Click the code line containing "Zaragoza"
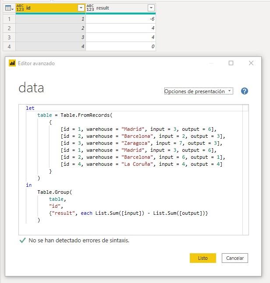The height and width of the screenshot is (283, 270). pos(142,143)
